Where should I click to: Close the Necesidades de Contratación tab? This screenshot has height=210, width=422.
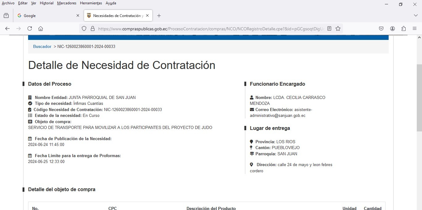point(147,15)
